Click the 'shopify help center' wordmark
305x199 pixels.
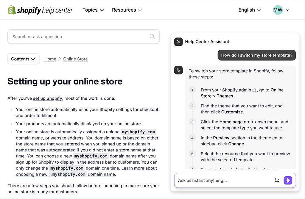pyautogui.click(x=45, y=10)
